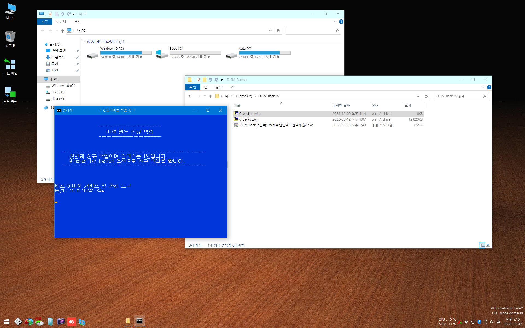
Task: Open 파일 tab in DISM_Backup window
Action: tap(193, 87)
